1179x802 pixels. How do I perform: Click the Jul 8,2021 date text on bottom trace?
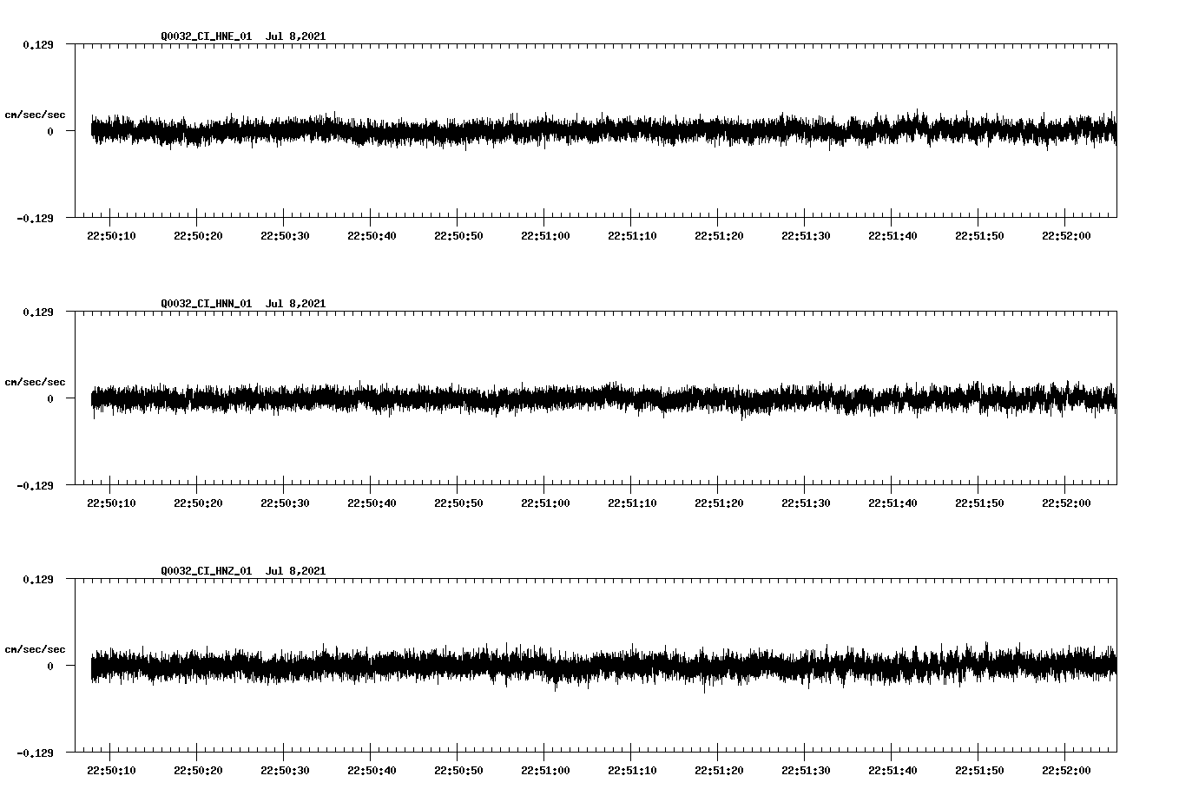click(x=297, y=571)
